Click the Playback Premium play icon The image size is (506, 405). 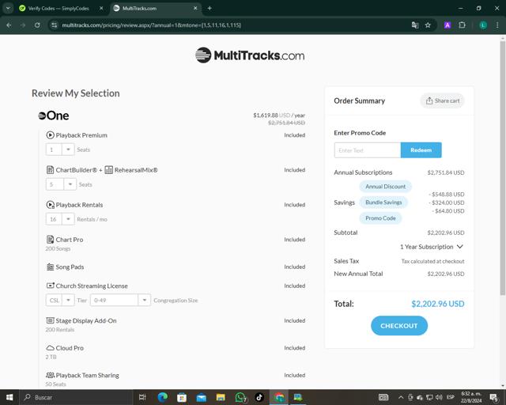click(x=50, y=135)
